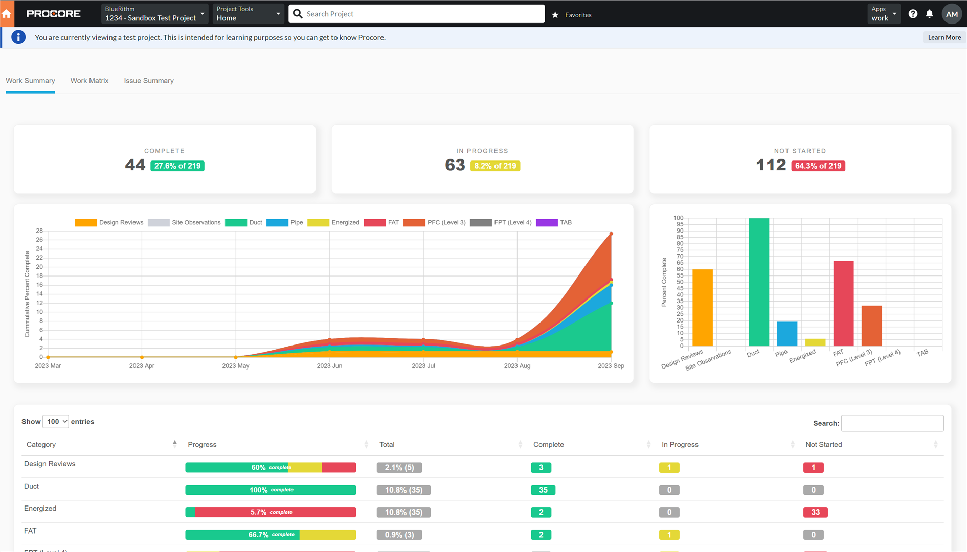This screenshot has width=967, height=552.
Task: Switch to the Issue Summary tab
Action: [x=149, y=81]
